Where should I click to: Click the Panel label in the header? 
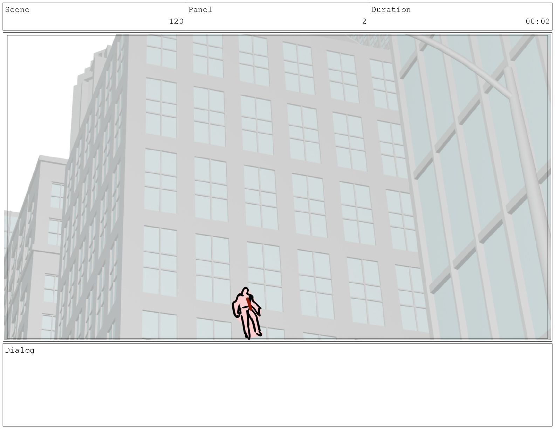(x=200, y=10)
